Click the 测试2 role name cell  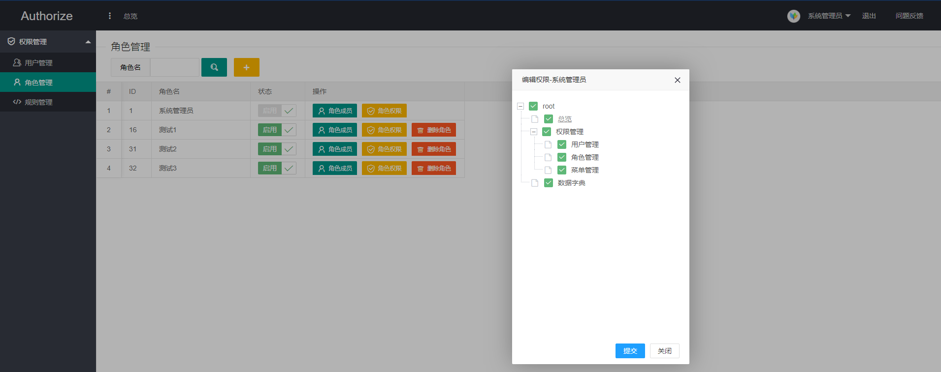click(x=201, y=149)
